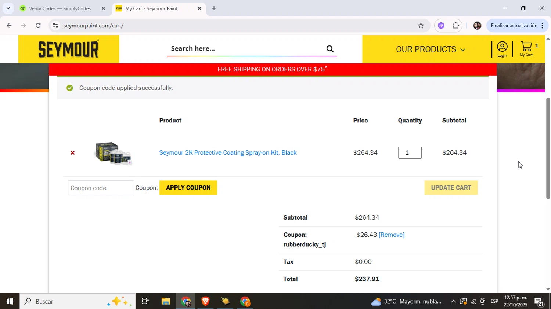Open the notifications center icon
Viewport: 551px width, 309px height.
(539, 301)
